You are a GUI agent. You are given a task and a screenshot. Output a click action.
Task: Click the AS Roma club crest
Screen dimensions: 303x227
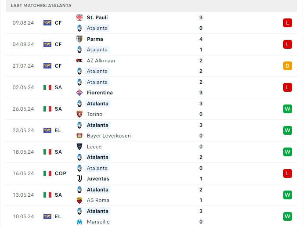(79, 200)
